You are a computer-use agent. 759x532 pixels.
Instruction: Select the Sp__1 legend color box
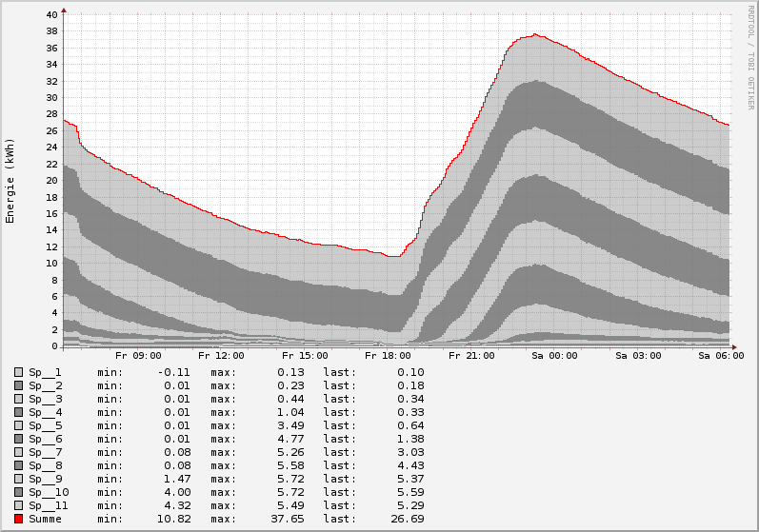point(18,372)
